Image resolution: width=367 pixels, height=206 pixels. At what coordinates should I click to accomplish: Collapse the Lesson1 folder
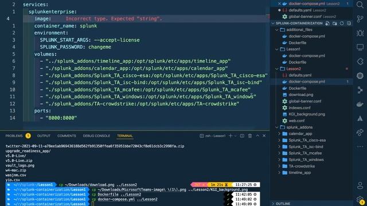(277, 49)
